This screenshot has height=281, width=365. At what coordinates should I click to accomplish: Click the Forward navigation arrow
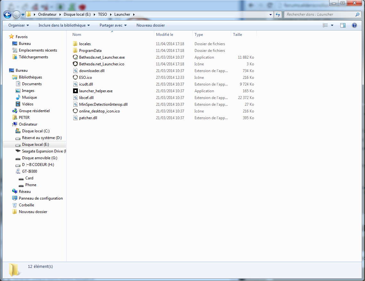click(16, 15)
